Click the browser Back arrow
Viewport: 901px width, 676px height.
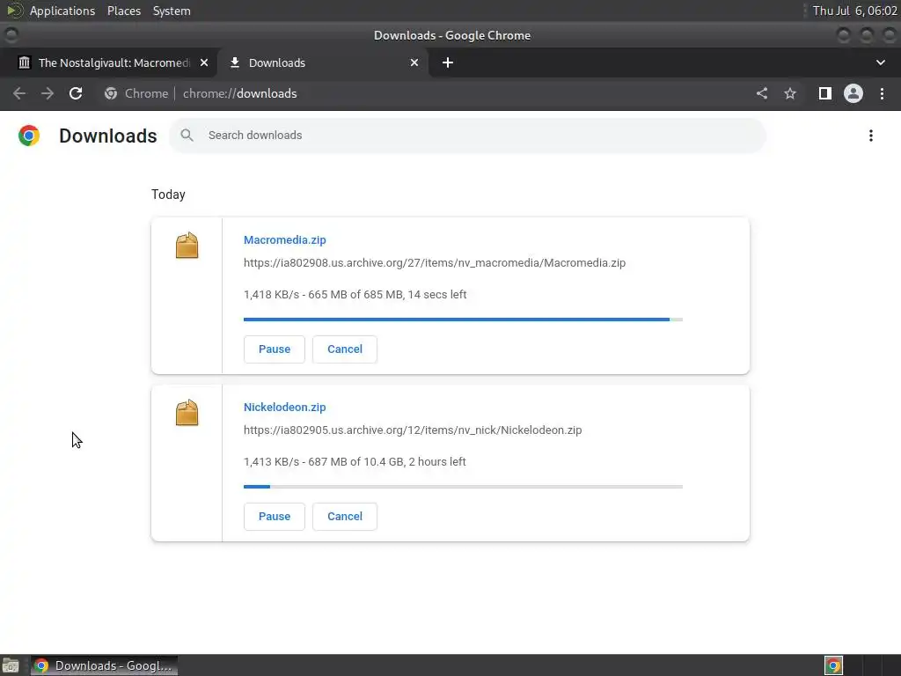click(x=19, y=93)
